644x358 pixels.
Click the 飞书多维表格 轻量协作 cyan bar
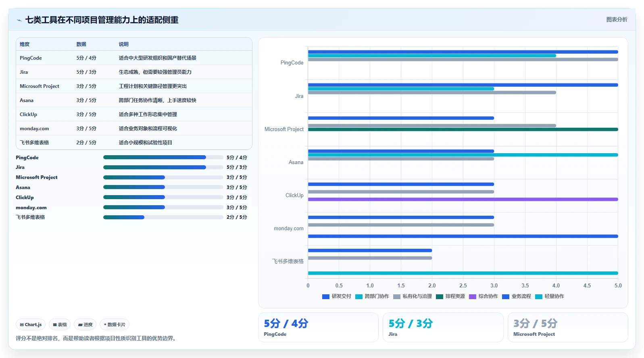click(463, 273)
